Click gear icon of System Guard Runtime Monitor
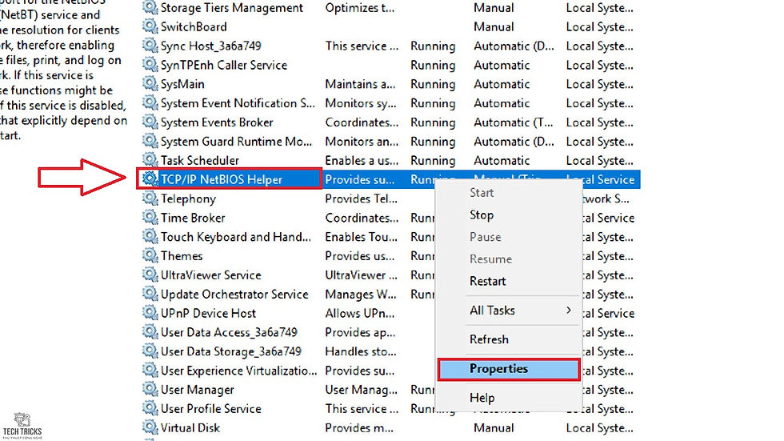 tap(150, 141)
